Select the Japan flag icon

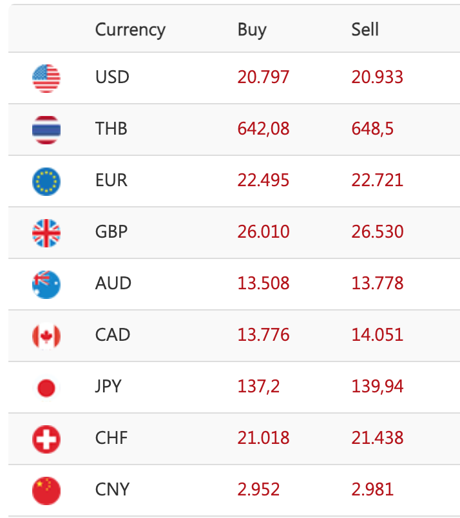(x=46, y=388)
